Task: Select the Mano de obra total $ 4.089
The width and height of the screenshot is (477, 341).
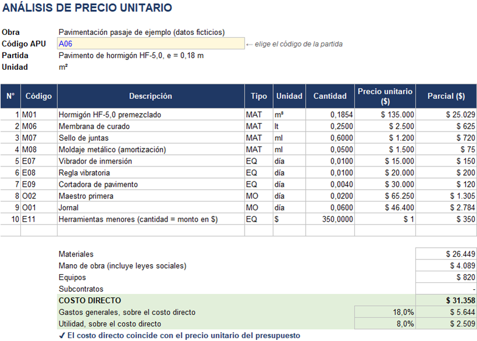Action: point(446,265)
